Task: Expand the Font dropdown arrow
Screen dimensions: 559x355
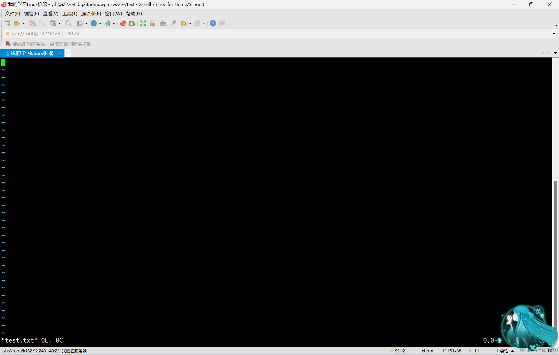Action: click(114, 24)
